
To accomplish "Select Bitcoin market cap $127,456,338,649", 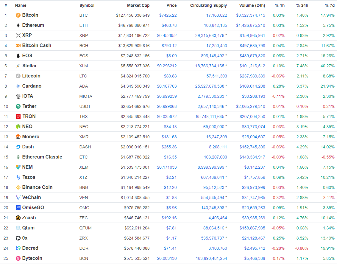I will [x=133, y=15].
